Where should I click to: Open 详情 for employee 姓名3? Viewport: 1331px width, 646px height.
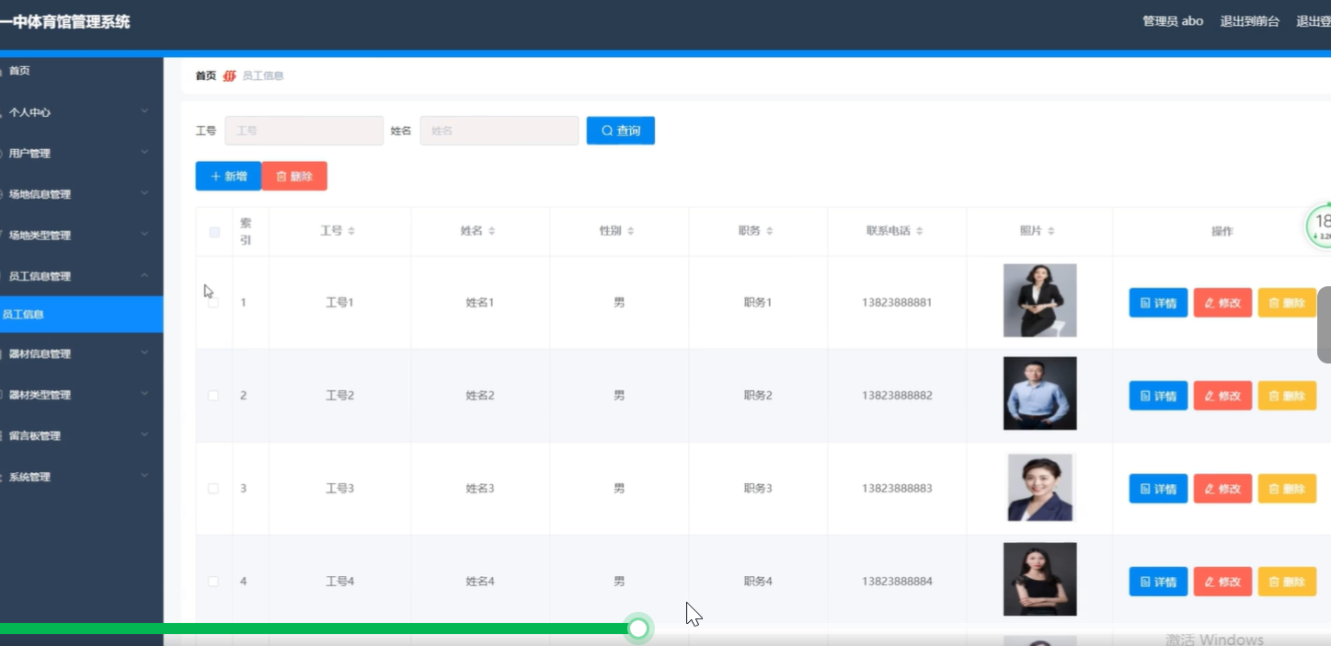coord(1157,489)
